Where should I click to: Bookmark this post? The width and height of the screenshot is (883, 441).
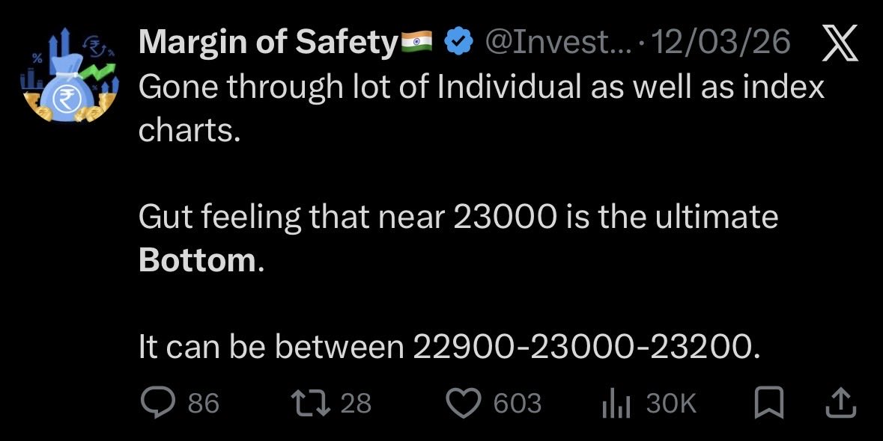click(x=768, y=404)
